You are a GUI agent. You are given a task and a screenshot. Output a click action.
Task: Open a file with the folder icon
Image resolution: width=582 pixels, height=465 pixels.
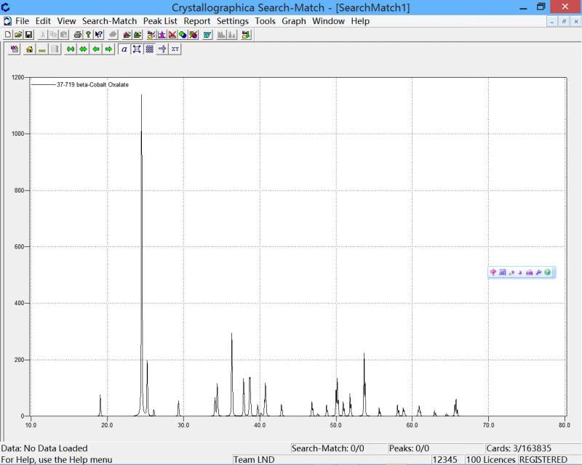pos(17,35)
